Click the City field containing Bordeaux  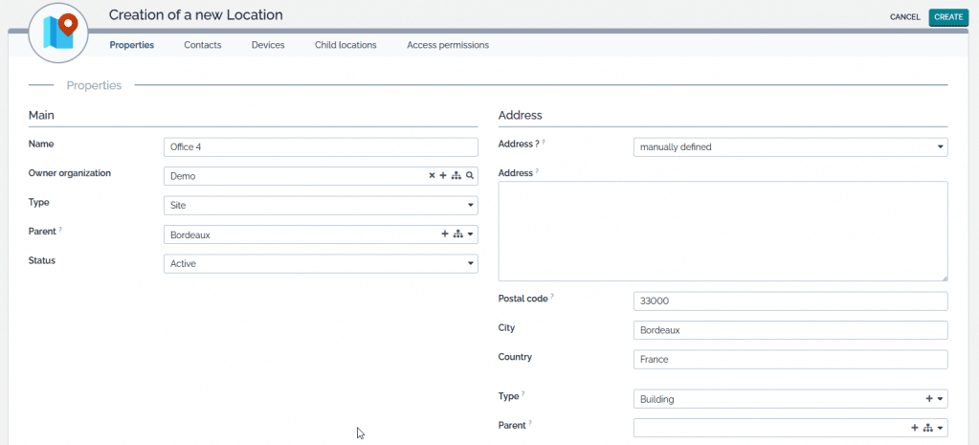(x=790, y=330)
